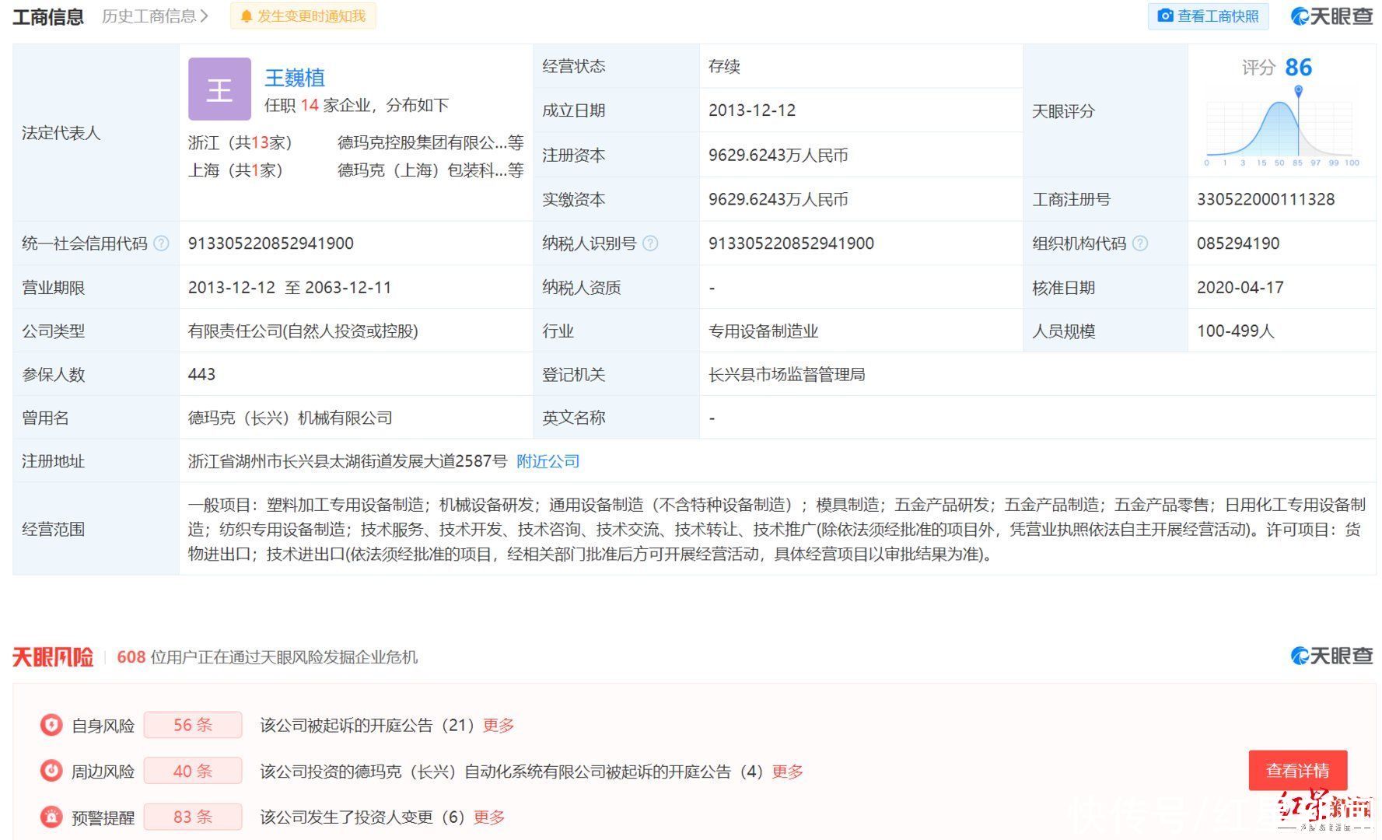
Task: Click 浙江（共13家）text
Action: pyautogui.click(x=240, y=143)
